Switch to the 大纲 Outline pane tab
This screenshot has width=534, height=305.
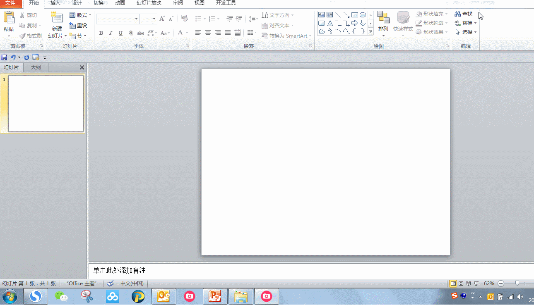(x=36, y=67)
